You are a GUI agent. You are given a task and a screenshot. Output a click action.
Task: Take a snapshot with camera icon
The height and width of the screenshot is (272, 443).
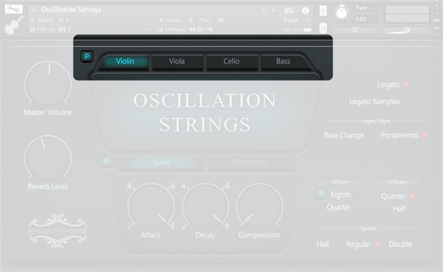tap(288, 10)
